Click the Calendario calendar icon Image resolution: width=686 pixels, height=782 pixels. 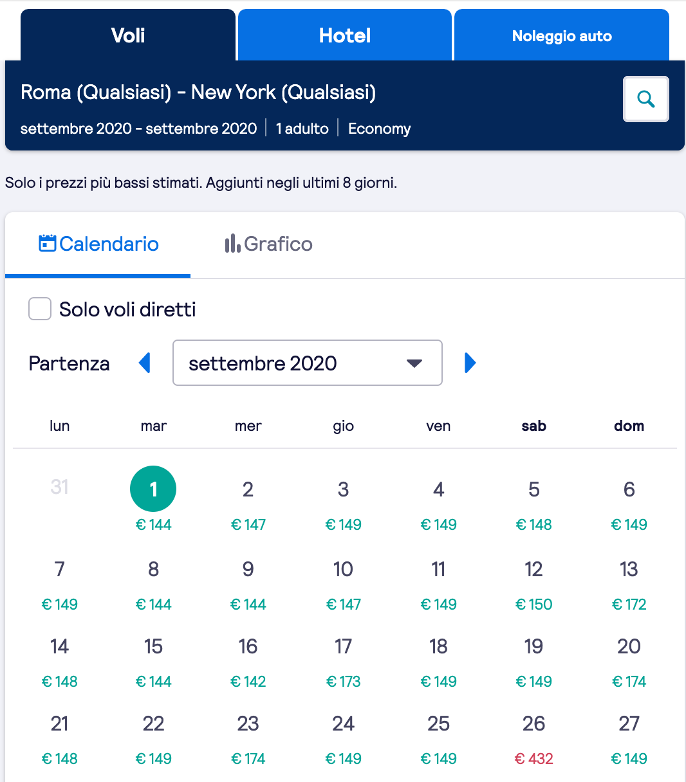(47, 244)
